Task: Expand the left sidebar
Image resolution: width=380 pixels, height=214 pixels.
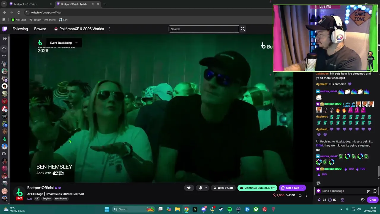Action: pos(5,38)
